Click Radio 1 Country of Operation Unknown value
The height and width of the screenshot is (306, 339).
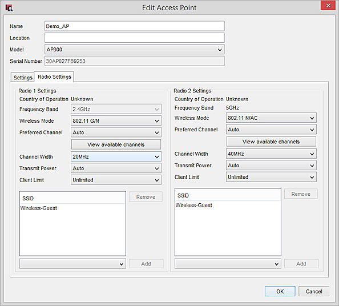click(82, 99)
